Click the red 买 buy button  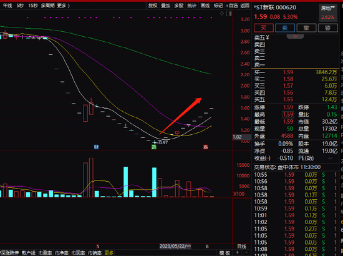264,28
